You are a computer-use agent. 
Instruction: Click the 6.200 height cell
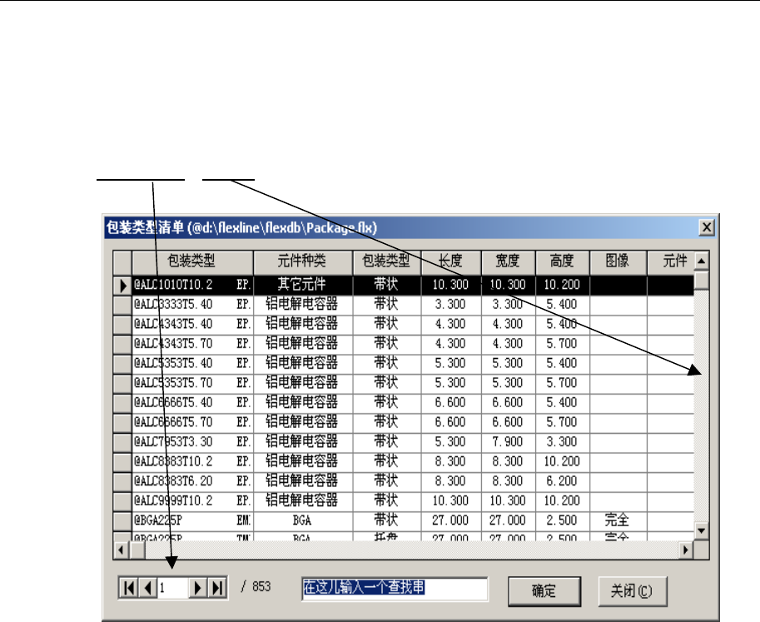[562, 481]
